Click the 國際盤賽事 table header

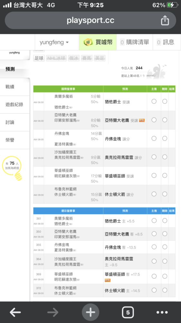(68, 89)
